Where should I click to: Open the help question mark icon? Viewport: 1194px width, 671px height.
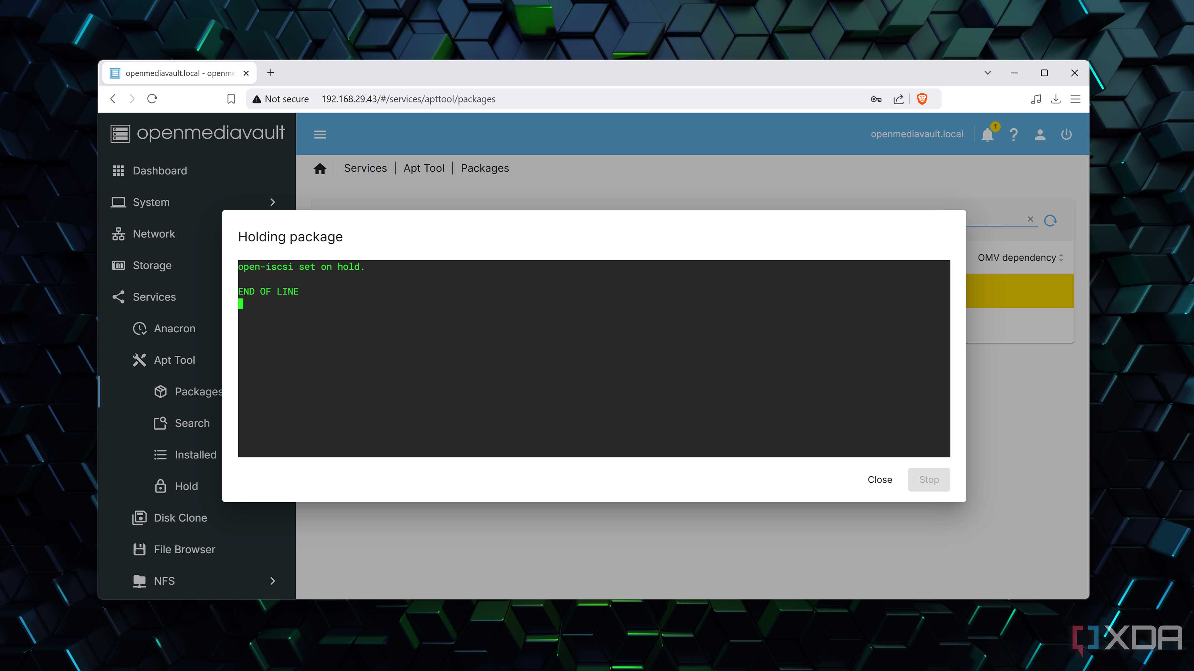pyautogui.click(x=1014, y=135)
